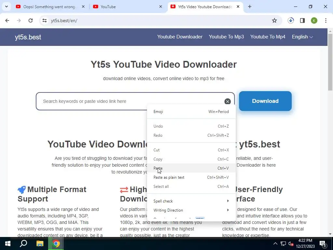Choose Select all from the context menu
This screenshot has height=250, width=333.
(x=191, y=187)
